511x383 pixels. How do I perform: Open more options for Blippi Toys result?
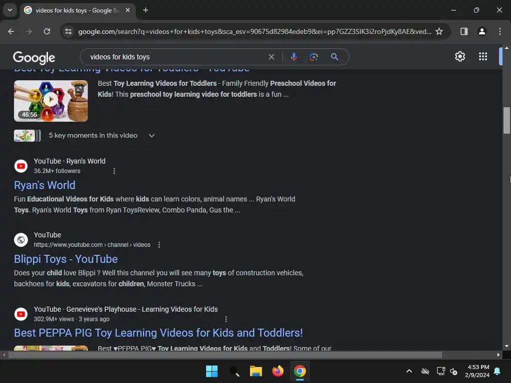[159, 245]
